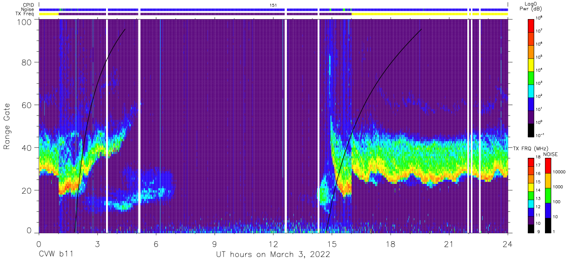This screenshot has width=571, height=264.
Task: Click the yellow segment of the NOISE colorbar
Action: 549,180
